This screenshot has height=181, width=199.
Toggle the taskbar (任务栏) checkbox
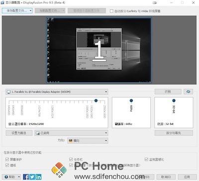tap(71, 159)
